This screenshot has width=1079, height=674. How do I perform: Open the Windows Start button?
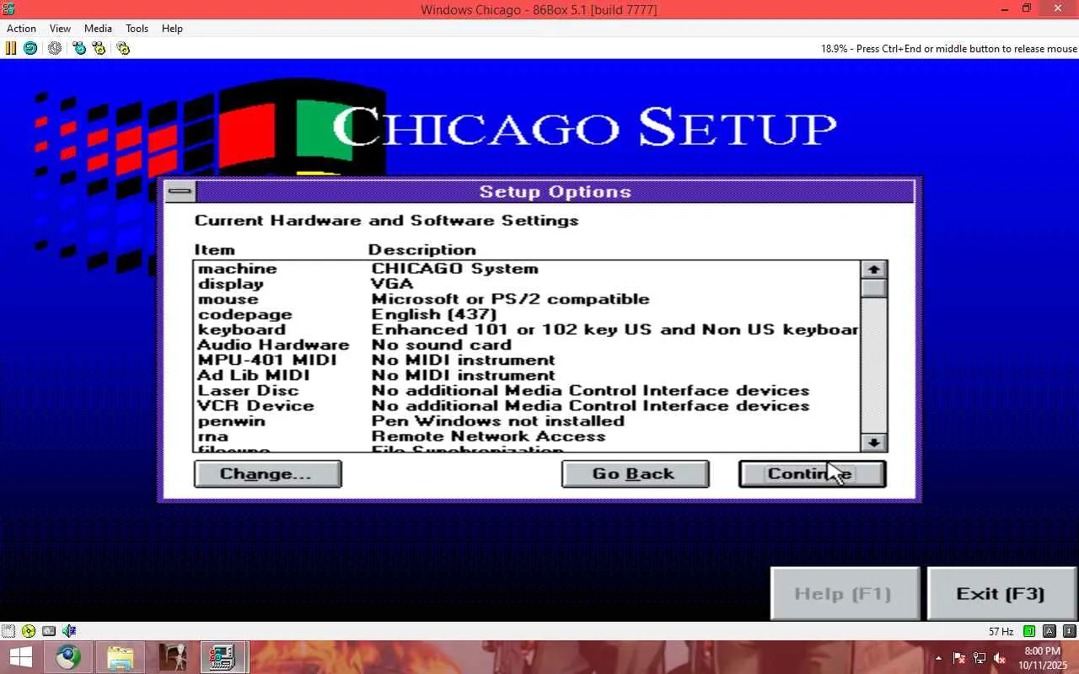pos(20,657)
